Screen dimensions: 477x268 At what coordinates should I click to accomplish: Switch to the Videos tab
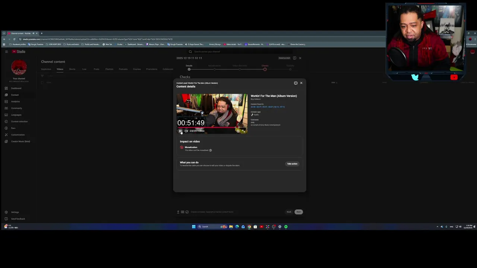(60, 69)
